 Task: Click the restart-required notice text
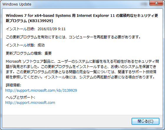pyautogui.click(x=73, y=37)
